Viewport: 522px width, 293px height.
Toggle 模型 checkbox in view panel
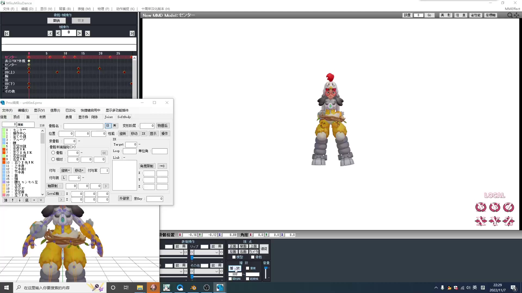point(234,257)
